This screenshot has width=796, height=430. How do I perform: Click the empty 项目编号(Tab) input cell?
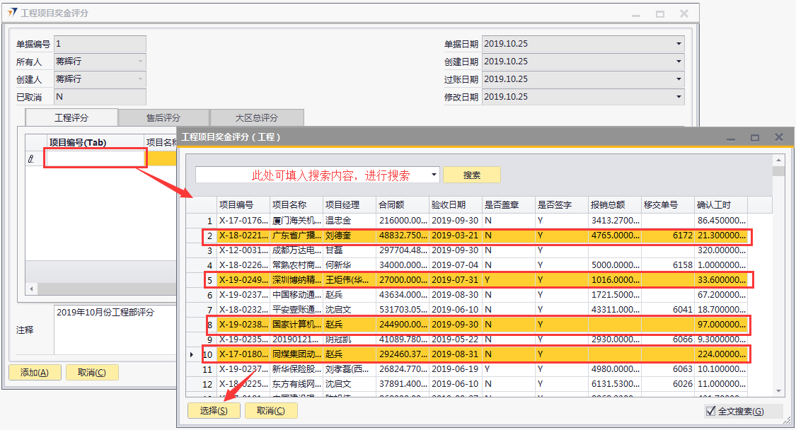(x=96, y=159)
